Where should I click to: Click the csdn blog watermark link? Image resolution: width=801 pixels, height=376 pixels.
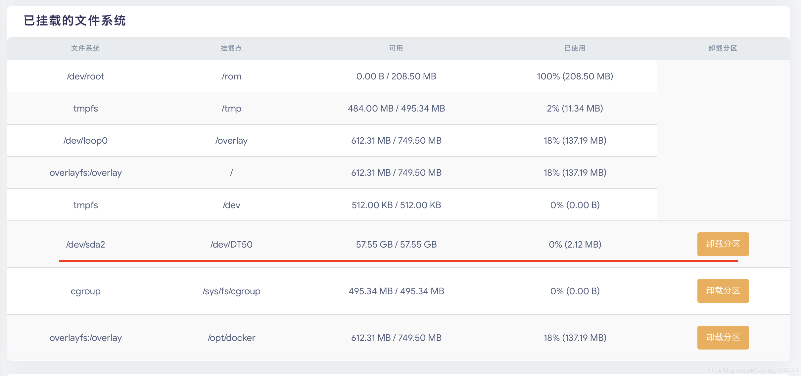pyautogui.click(x=753, y=370)
